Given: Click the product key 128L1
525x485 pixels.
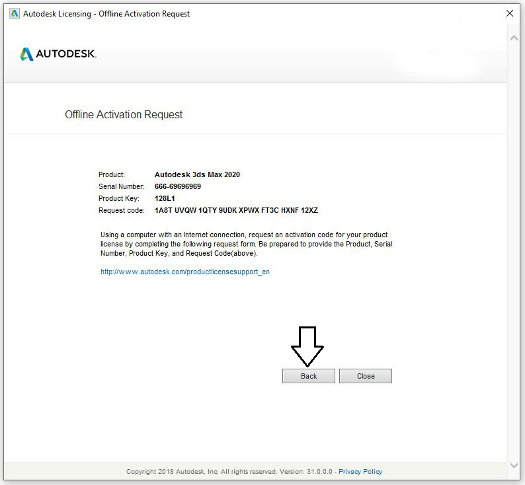Looking at the screenshot, I should coord(165,198).
